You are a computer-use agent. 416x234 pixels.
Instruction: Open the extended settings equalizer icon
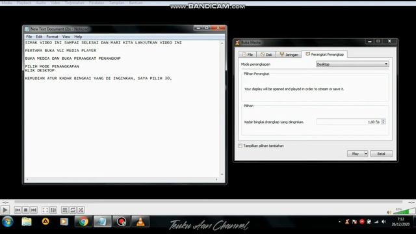click(53, 210)
